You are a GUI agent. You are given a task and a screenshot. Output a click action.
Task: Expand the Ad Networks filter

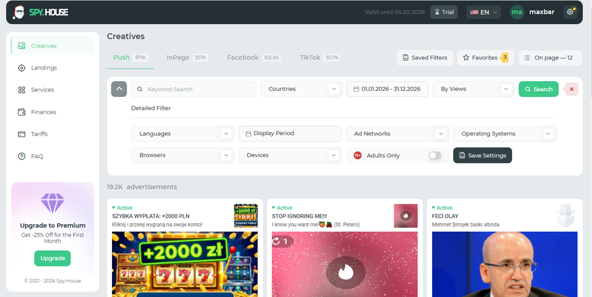(397, 134)
